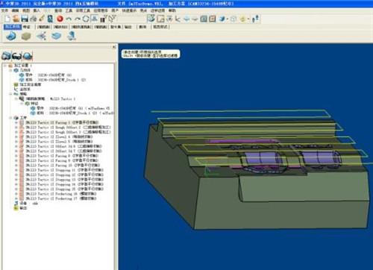
Task: Click the blue 3D part icon in ribbon
Action: tap(11, 37)
